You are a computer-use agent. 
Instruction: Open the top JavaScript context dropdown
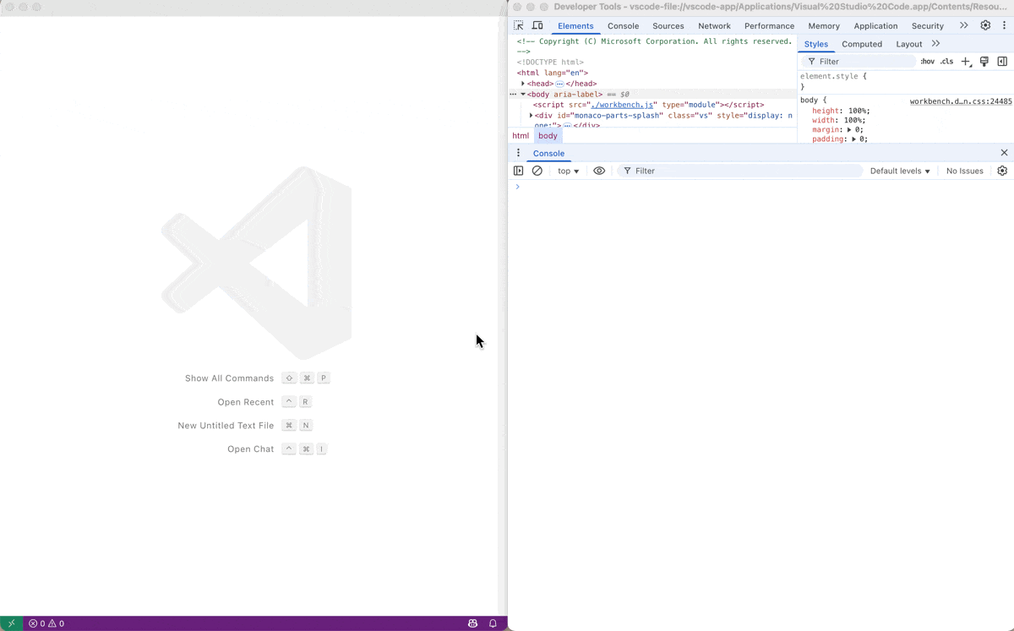[568, 171]
